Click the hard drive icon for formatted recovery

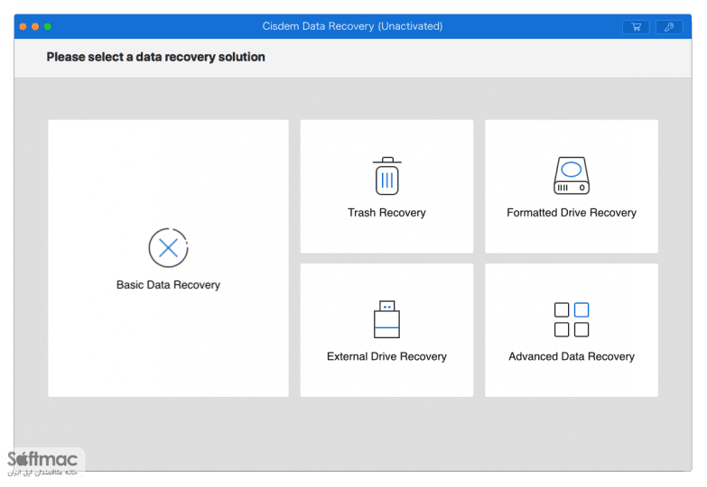coord(572,175)
